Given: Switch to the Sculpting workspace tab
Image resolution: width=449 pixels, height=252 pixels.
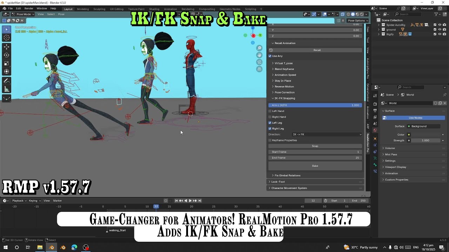Looking at the screenshot, I should (x=99, y=9).
